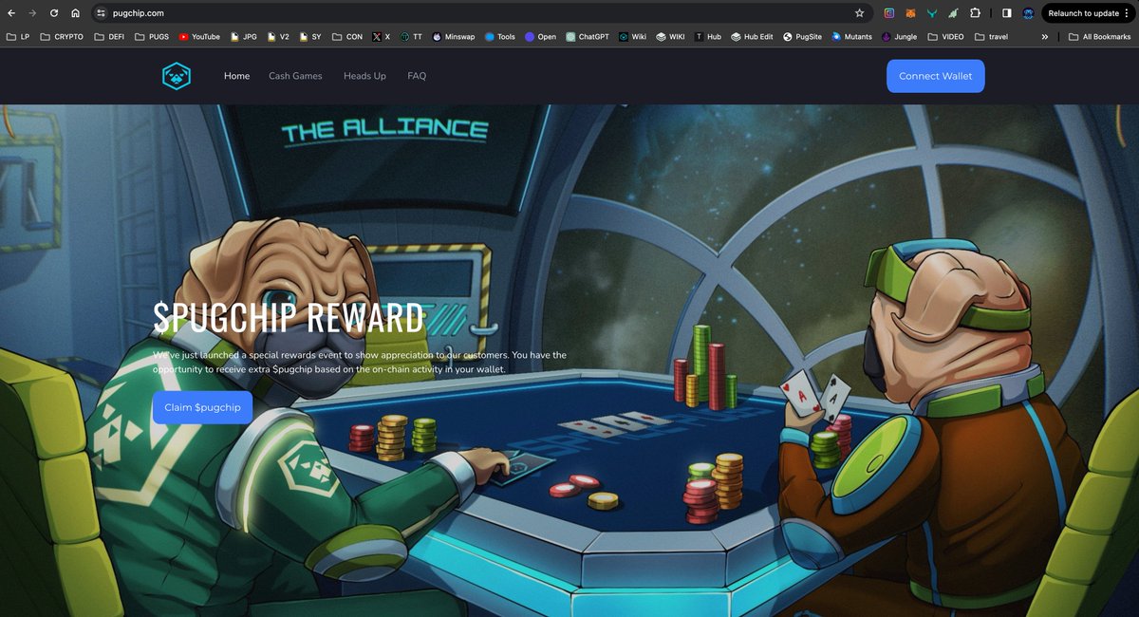Open the CRYPTO bookmark folder
This screenshot has height=617, width=1139.
point(62,37)
